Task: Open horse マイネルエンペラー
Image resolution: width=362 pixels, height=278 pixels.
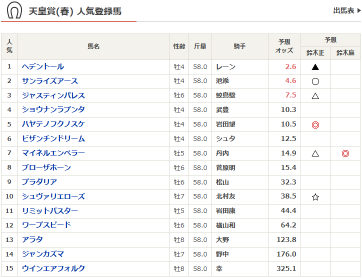Action: point(53,153)
